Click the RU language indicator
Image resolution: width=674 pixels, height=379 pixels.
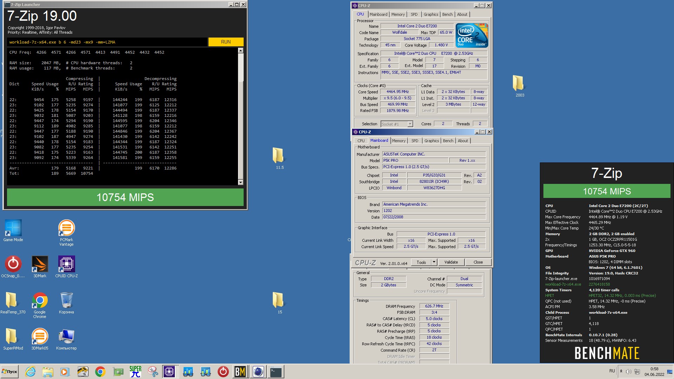(x=612, y=371)
